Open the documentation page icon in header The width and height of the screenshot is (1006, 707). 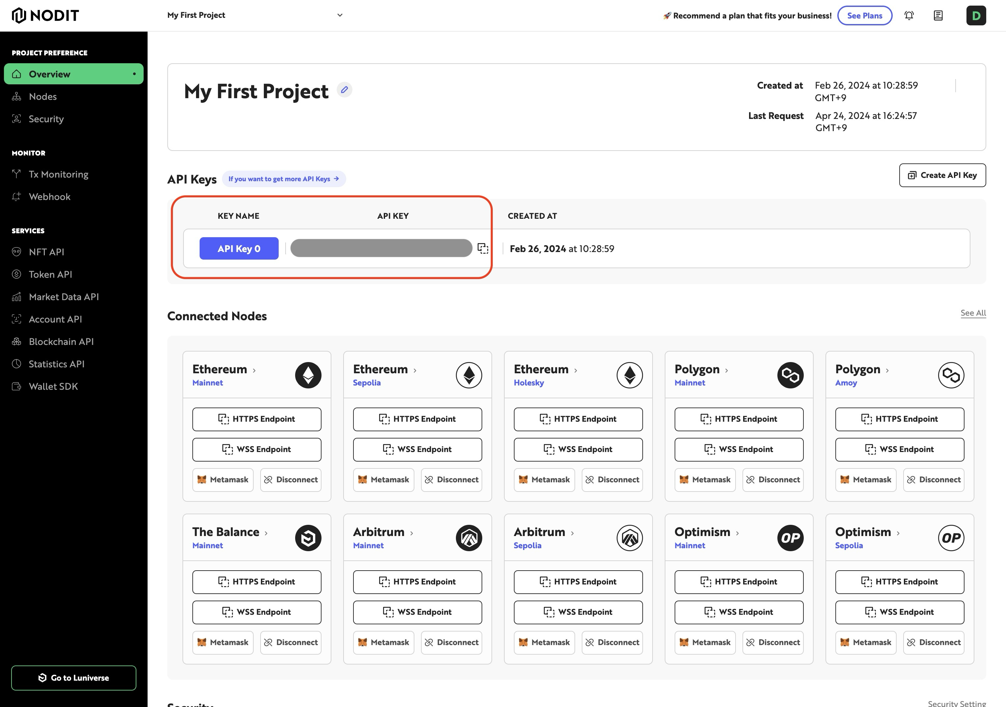(938, 16)
